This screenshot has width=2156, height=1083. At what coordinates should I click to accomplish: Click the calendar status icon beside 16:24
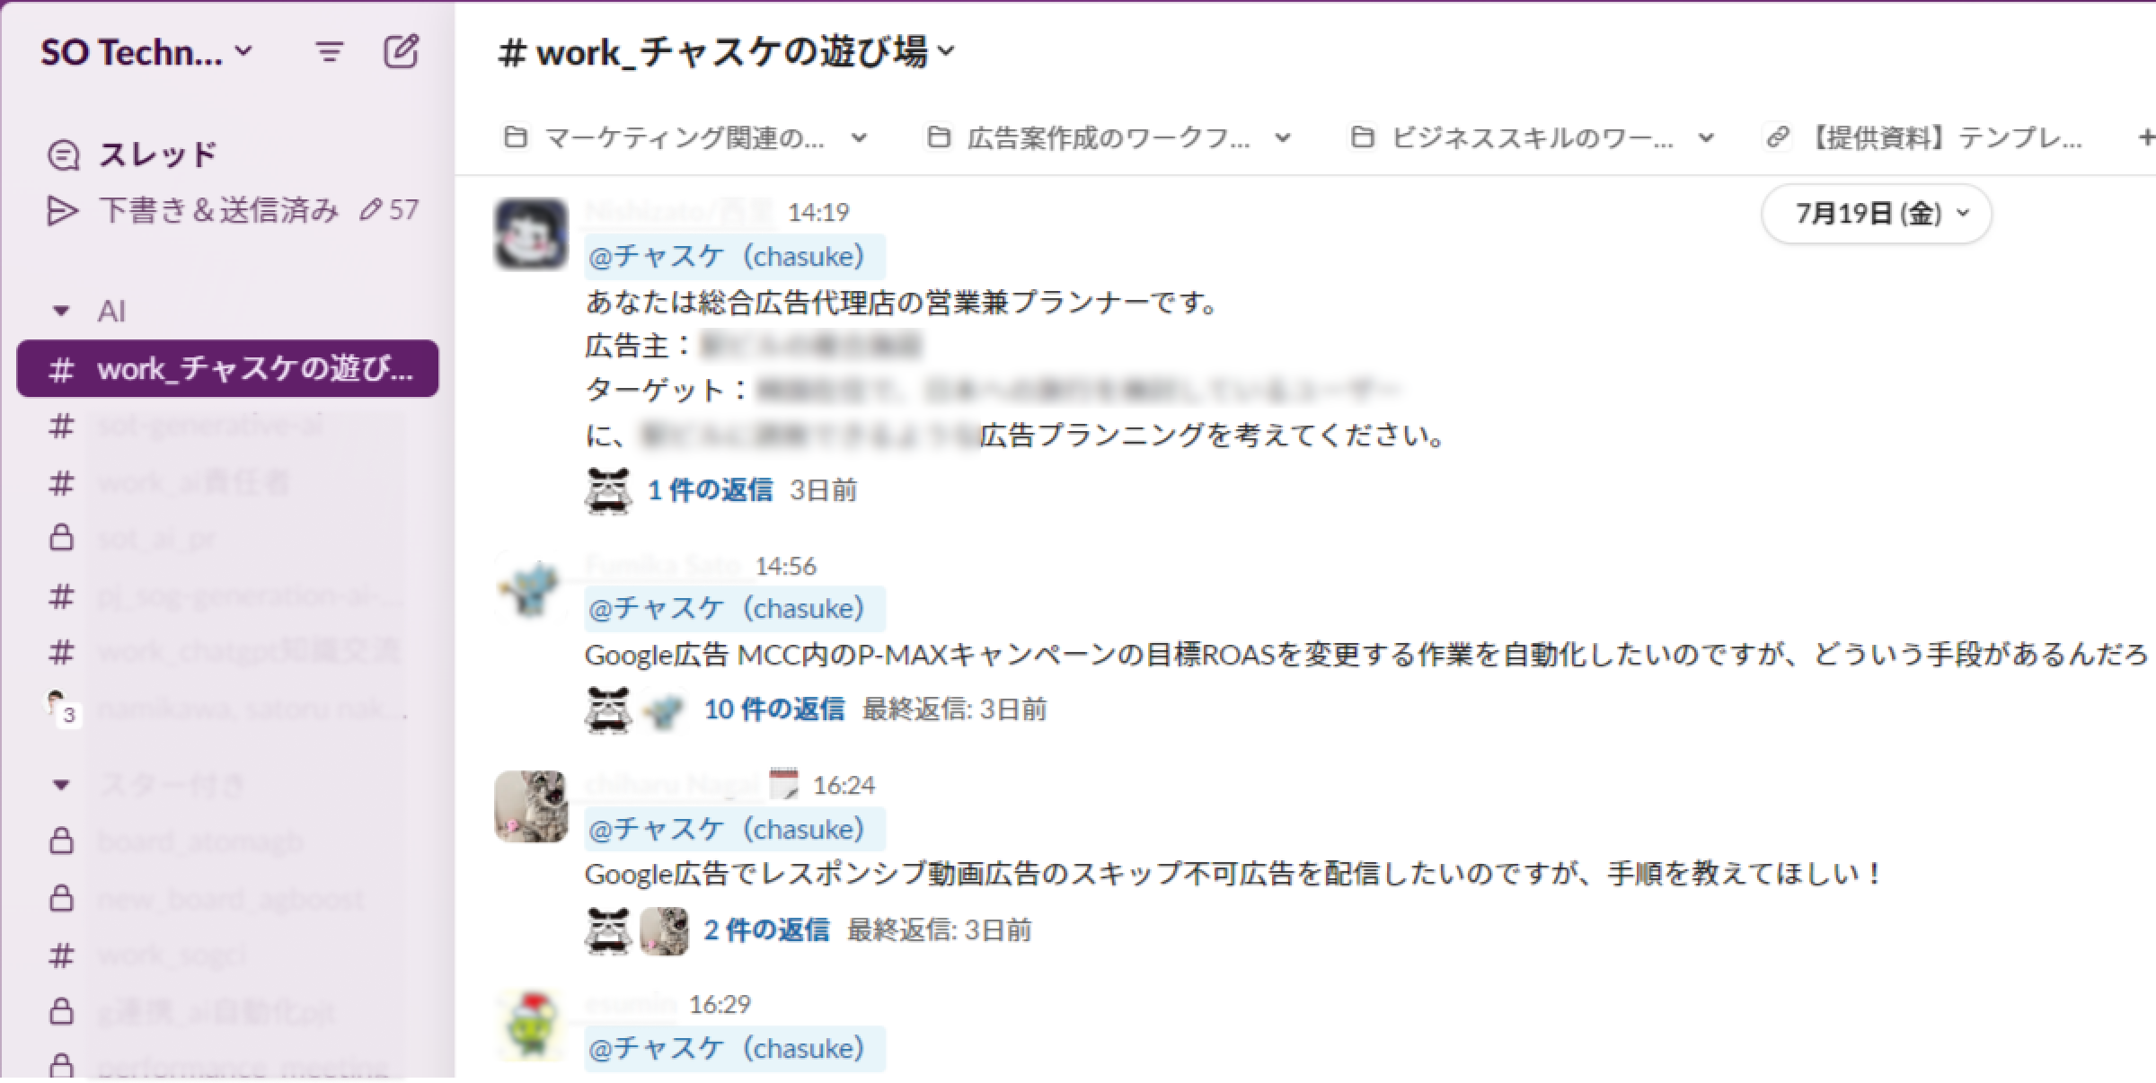click(783, 784)
